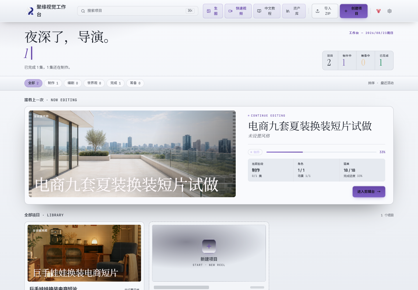This screenshot has height=290, width=418.
Task: Click the 已完成 1 stat tile
Action: [x=384, y=60]
